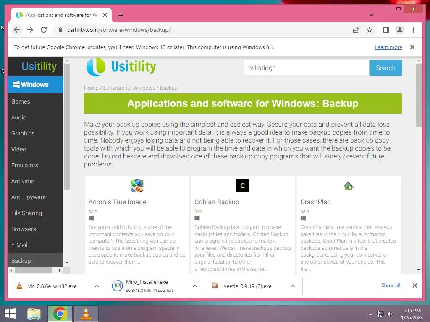
Task: Open the Cobian Backup title link
Action: click(x=217, y=202)
